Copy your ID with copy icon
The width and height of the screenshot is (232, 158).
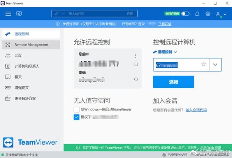click(x=136, y=64)
